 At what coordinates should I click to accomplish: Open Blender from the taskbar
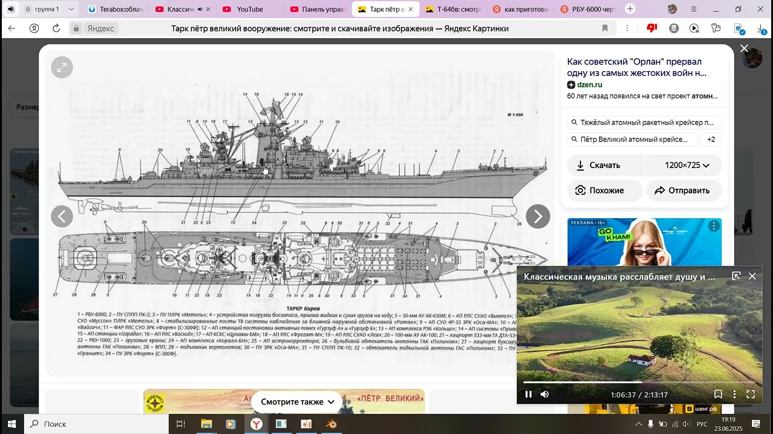[332, 424]
